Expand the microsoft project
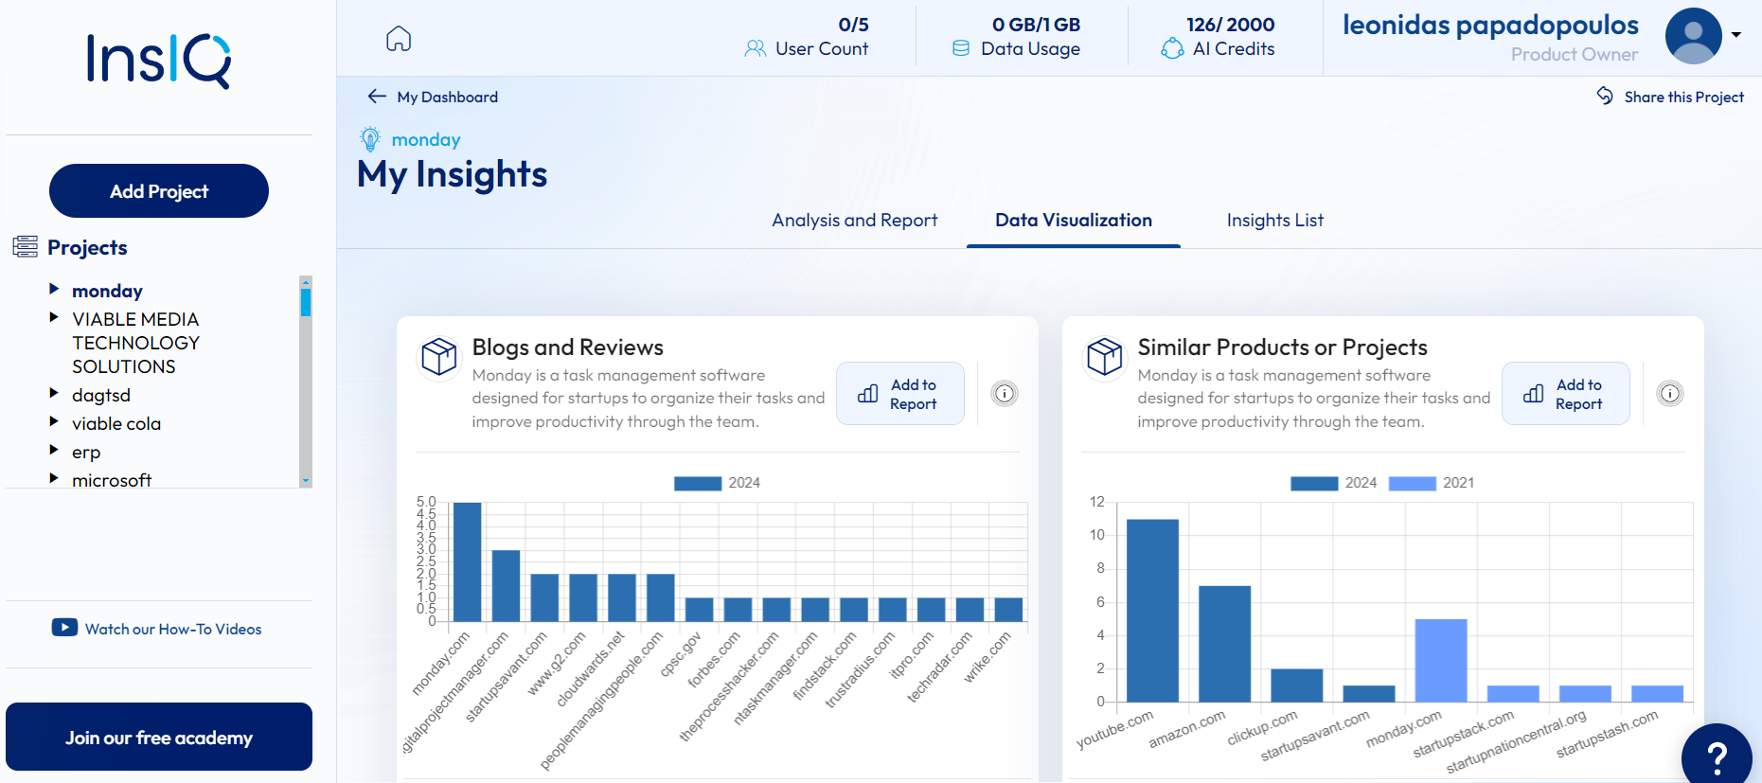1762x783 pixels. point(54,478)
